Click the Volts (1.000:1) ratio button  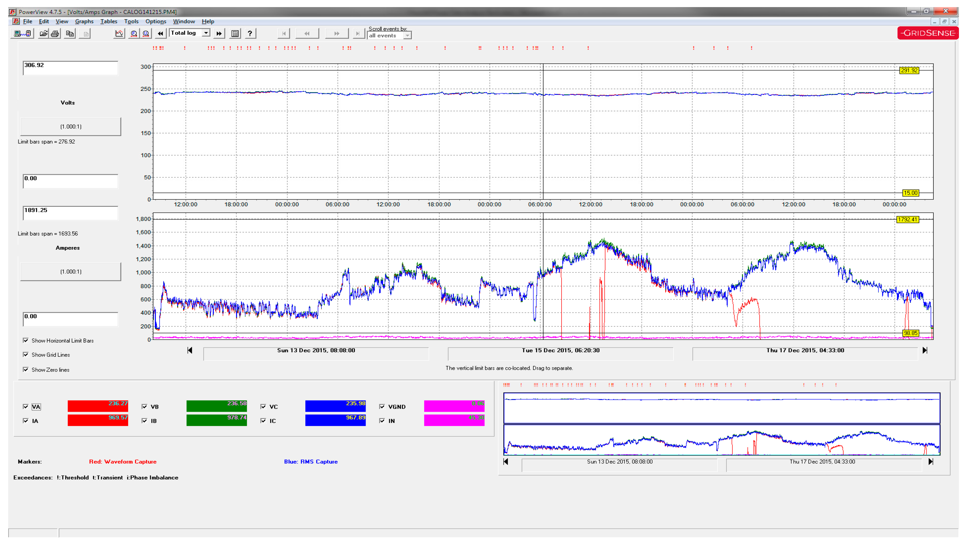point(70,127)
